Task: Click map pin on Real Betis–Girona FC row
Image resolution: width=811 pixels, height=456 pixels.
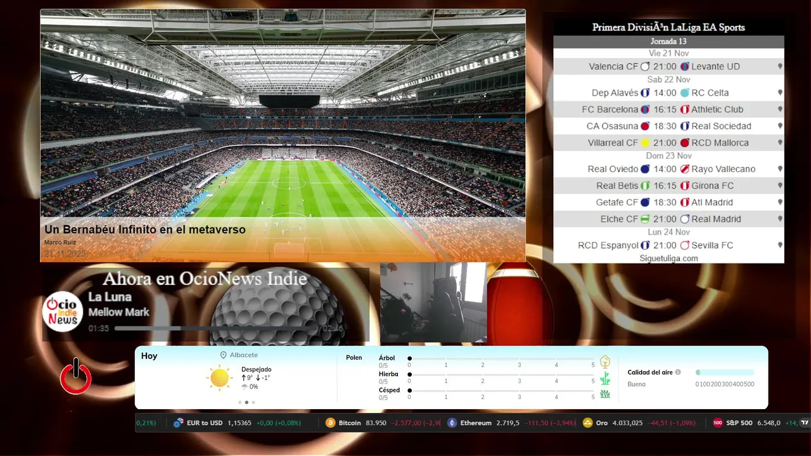Action: [780, 186]
